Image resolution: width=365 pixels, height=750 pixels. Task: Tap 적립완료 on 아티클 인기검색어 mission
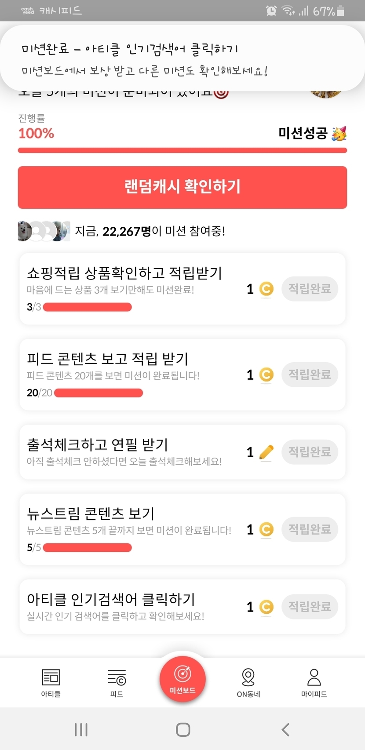(310, 607)
